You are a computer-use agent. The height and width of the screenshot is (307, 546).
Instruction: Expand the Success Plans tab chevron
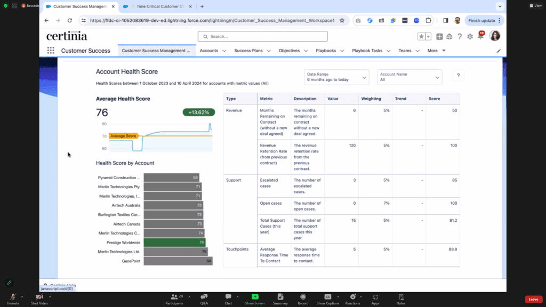[269, 51]
